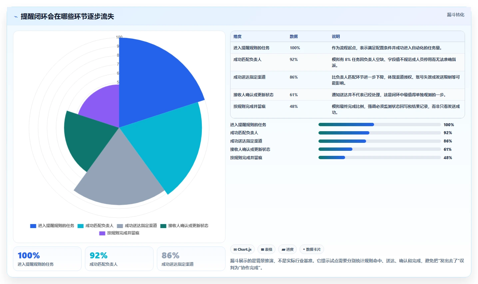
Task: Click the 表格 tag
Action: 266,249
